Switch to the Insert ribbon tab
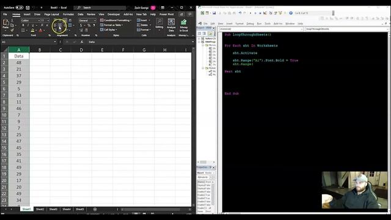This screenshot has width=391, height=220. coord(27,14)
